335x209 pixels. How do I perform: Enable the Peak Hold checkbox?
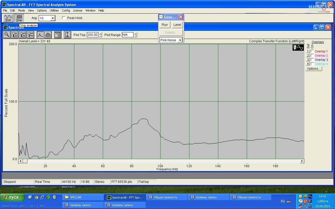tap(64, 18)
